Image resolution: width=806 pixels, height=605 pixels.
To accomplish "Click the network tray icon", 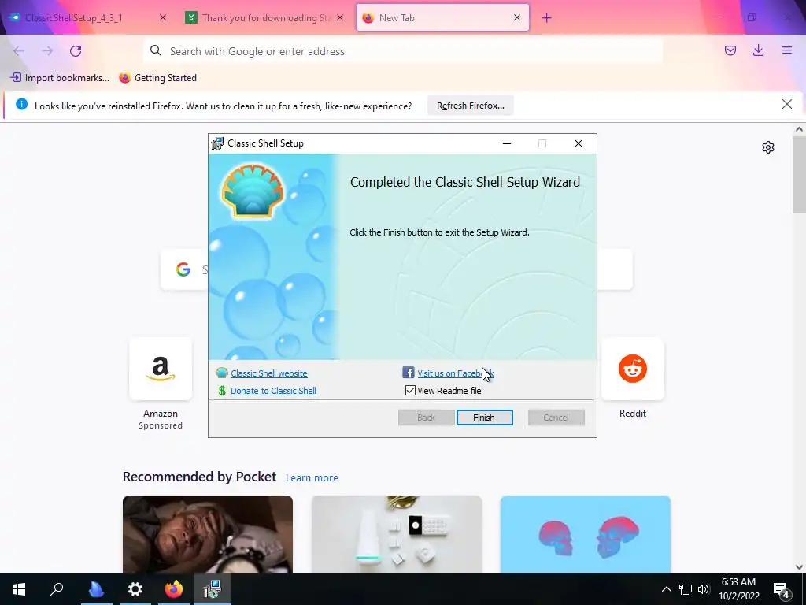I will [686, 589].
